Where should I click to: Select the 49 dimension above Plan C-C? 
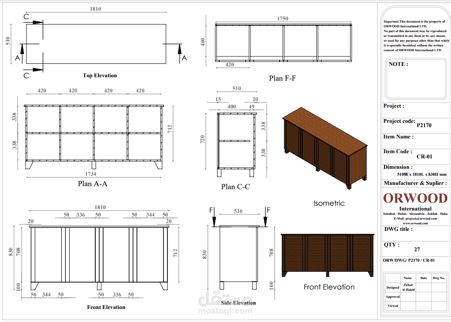[252, 106]
